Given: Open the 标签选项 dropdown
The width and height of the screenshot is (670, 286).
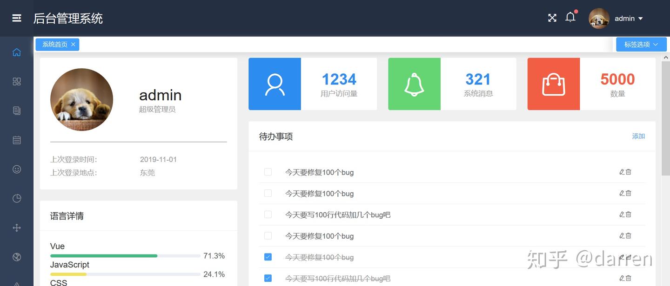Looking at the screenshot, I should 641,44.
